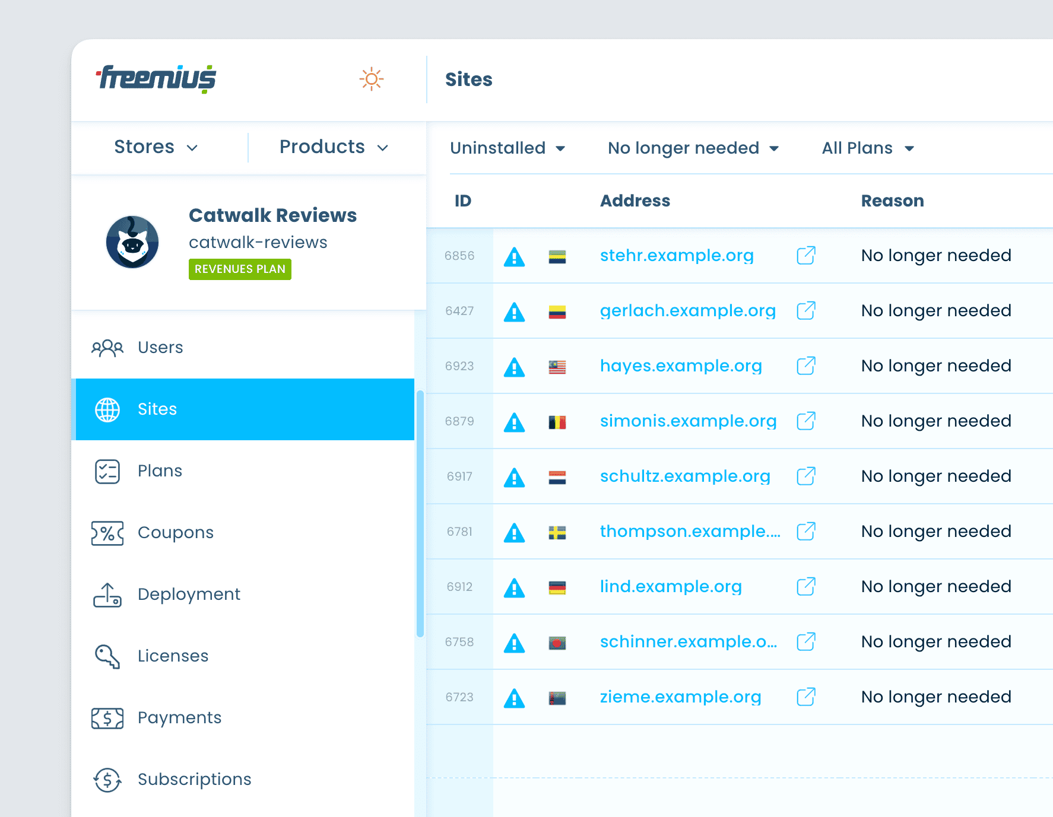Select the Sites menu item
This screenshot has height=817, width=1053.
(243, 409)
